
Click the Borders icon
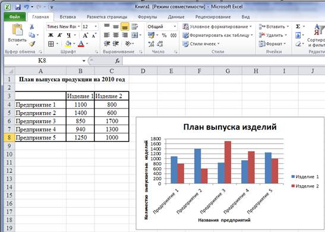click(51, 44)
